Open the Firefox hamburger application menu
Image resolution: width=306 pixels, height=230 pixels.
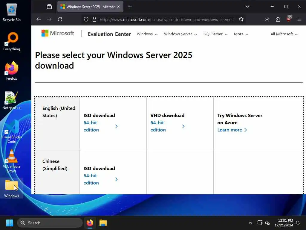299,19
